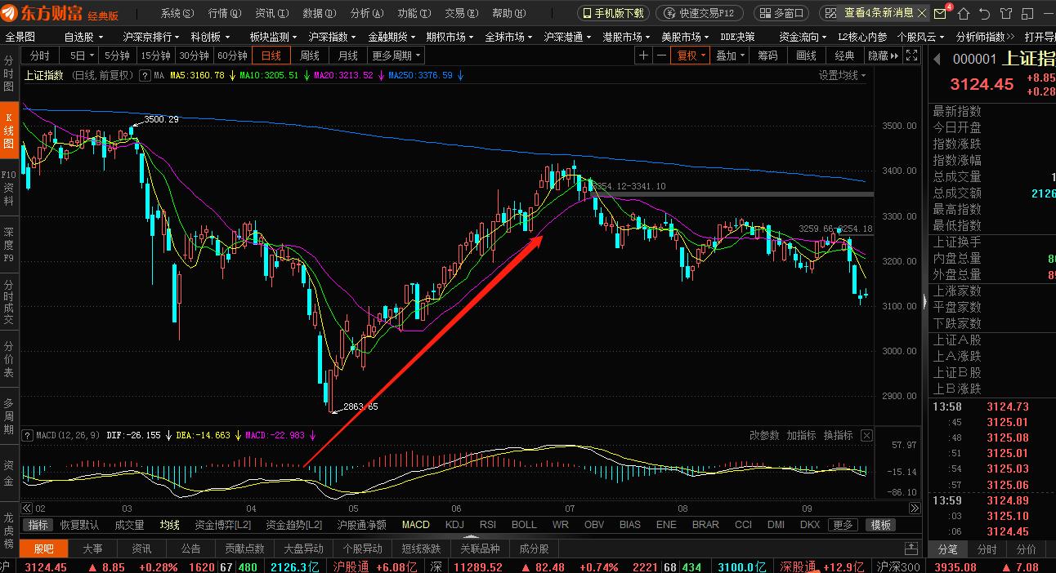Click the 快速交易F12 button
This screenshot has height=573, width=1056.
700,13
